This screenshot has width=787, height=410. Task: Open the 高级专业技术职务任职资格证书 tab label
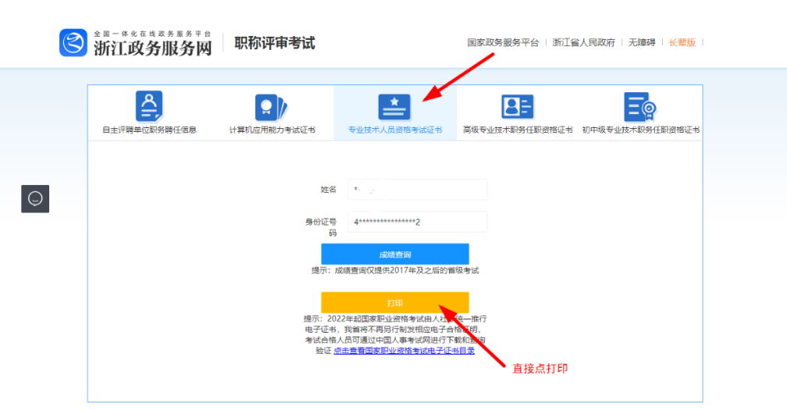click(x=517, y=130)
